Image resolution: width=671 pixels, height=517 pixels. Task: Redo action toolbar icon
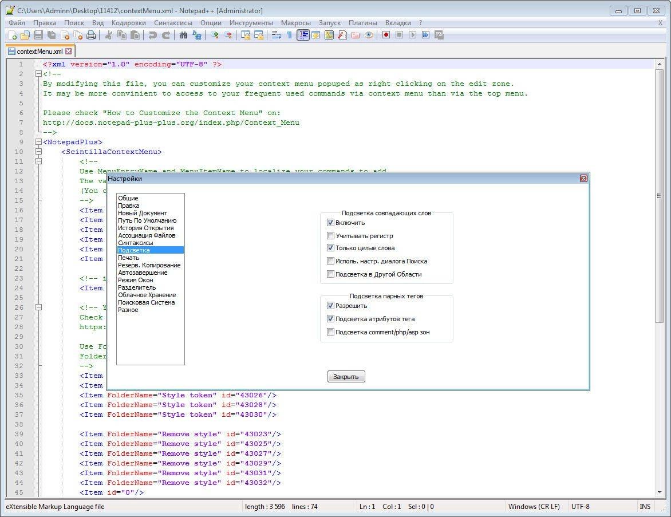166,35
